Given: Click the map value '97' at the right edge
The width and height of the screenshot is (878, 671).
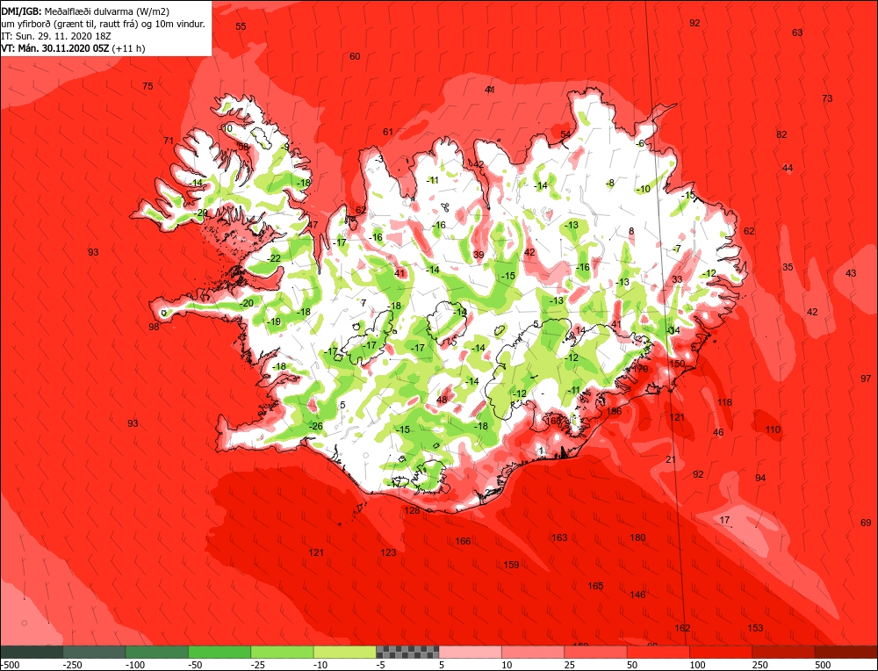Looking at the screenshot, I should (866, 379).
